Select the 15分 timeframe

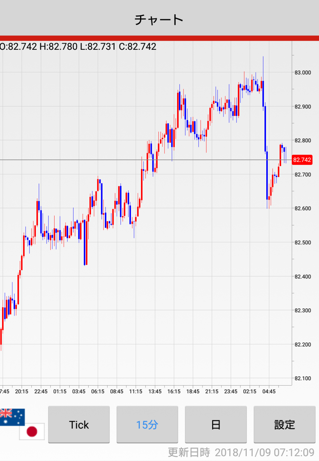[147, 425]
